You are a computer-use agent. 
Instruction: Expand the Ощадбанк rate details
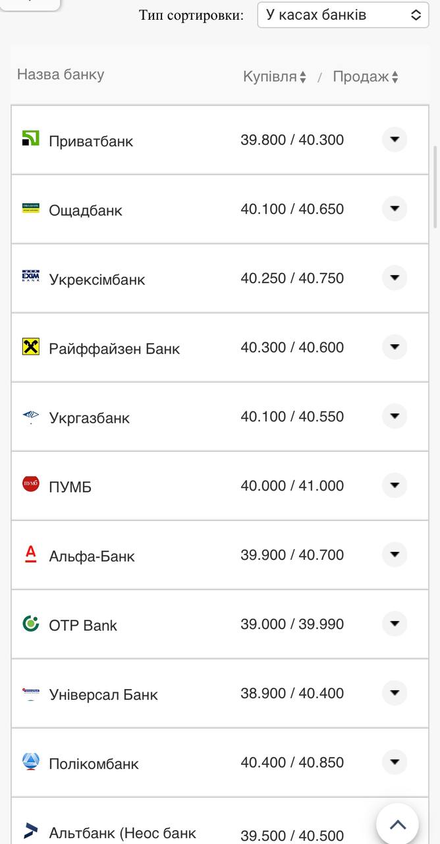click(395, 209)
